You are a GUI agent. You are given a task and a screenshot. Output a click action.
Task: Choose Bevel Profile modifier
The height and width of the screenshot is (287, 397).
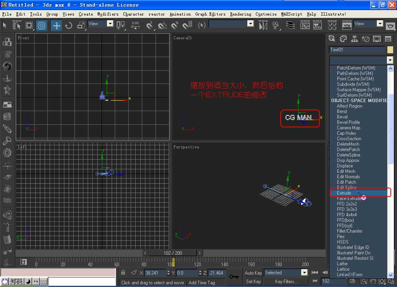(348, 122)
